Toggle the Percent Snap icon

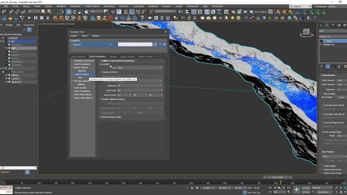[x=138, y=12]
